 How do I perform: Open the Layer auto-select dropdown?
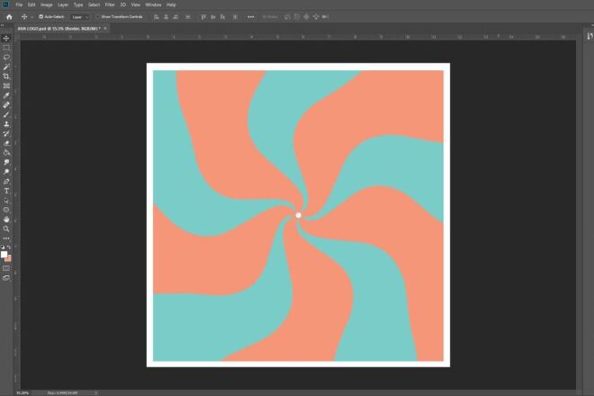click(x=80, y=17)
